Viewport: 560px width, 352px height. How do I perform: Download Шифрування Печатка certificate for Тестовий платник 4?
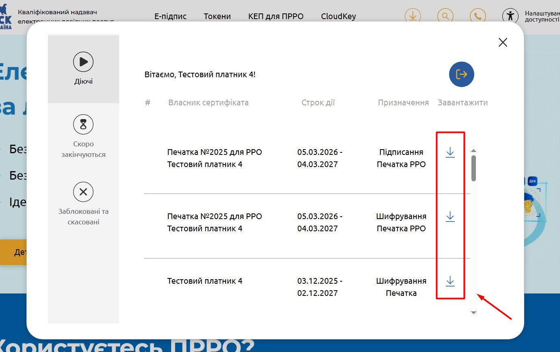pyautogui.click(x=450, y=281)
